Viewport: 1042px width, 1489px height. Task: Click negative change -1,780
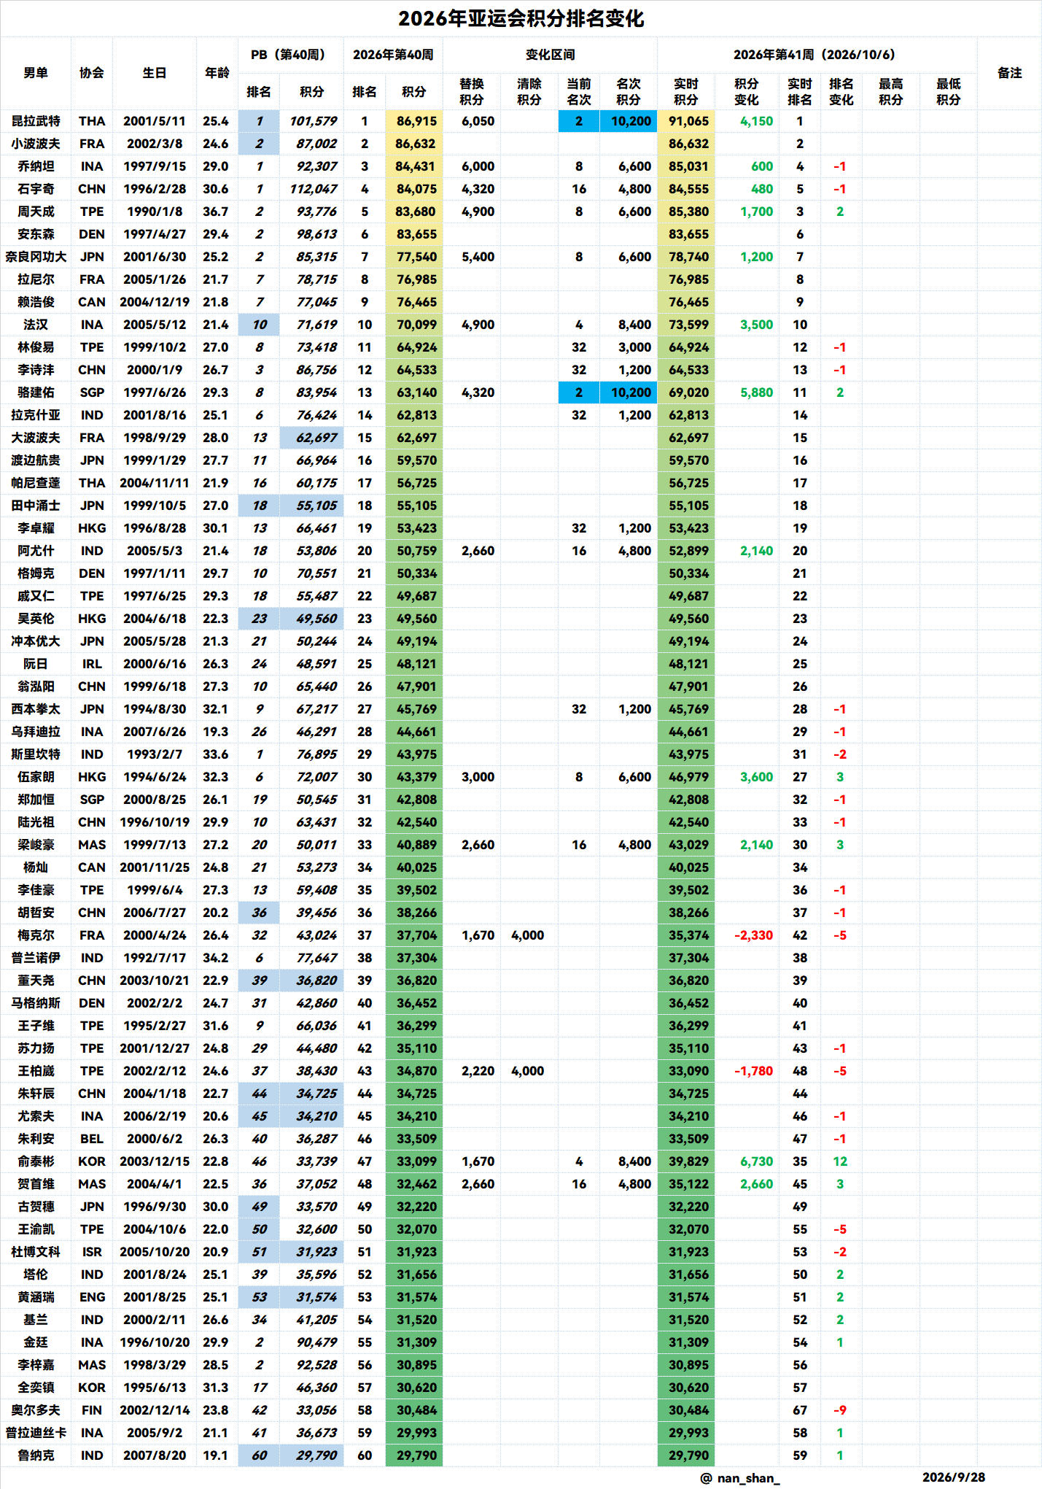pos(753,1071)
